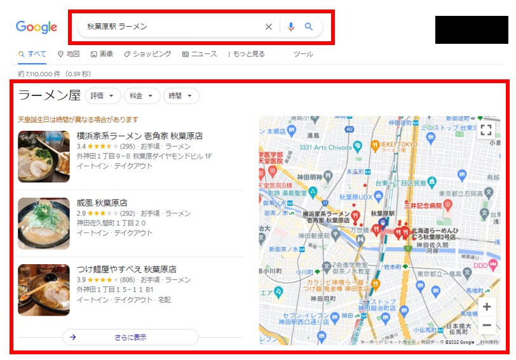Click IEKEI TOKYO orange restaurant pin
Image resolution: width=516 pixels, height=360 pixels.
pos(375,145)
